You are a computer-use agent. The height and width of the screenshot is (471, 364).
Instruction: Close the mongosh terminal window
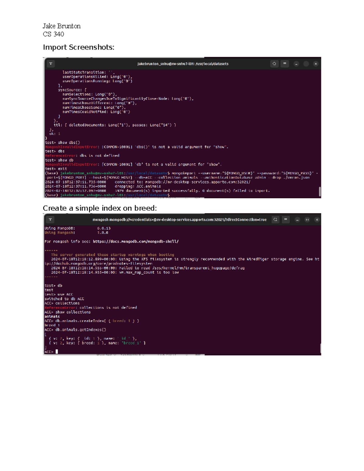317,220
